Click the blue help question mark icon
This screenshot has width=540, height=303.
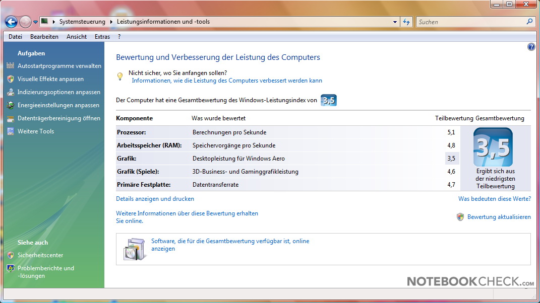tap(531, 47)
